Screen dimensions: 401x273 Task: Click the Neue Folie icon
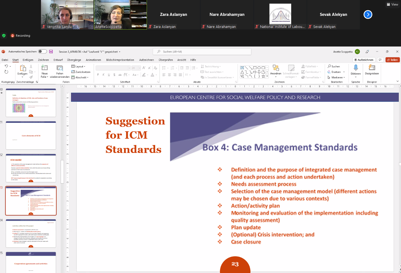point(45,68)
